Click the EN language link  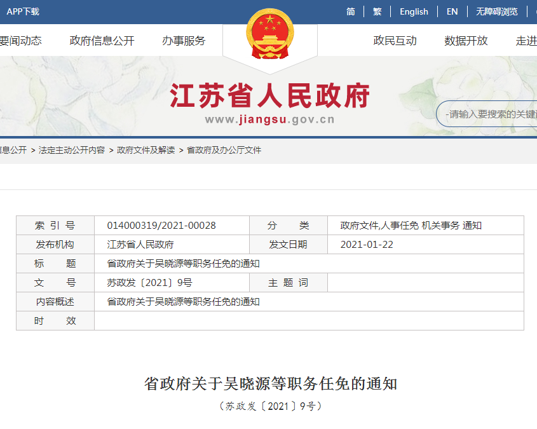coord(452,11)
